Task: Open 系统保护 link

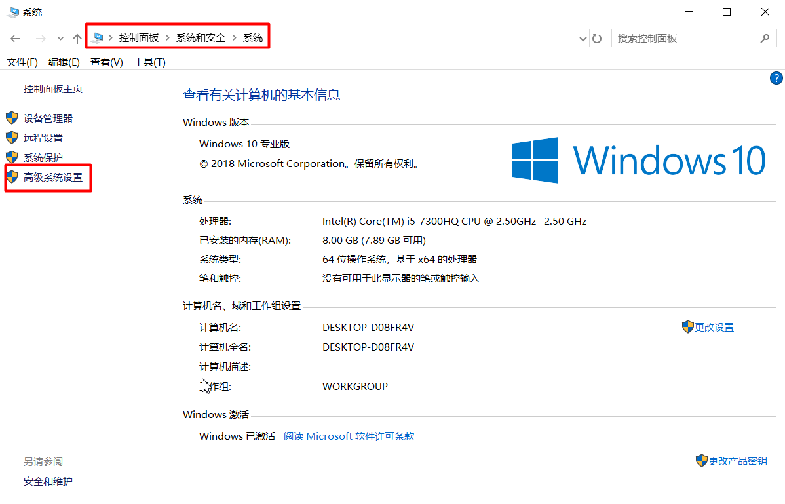Action: 43,158
